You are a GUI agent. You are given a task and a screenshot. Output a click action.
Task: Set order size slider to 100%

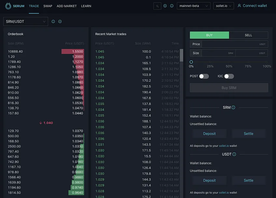click(x=267, y=62)
